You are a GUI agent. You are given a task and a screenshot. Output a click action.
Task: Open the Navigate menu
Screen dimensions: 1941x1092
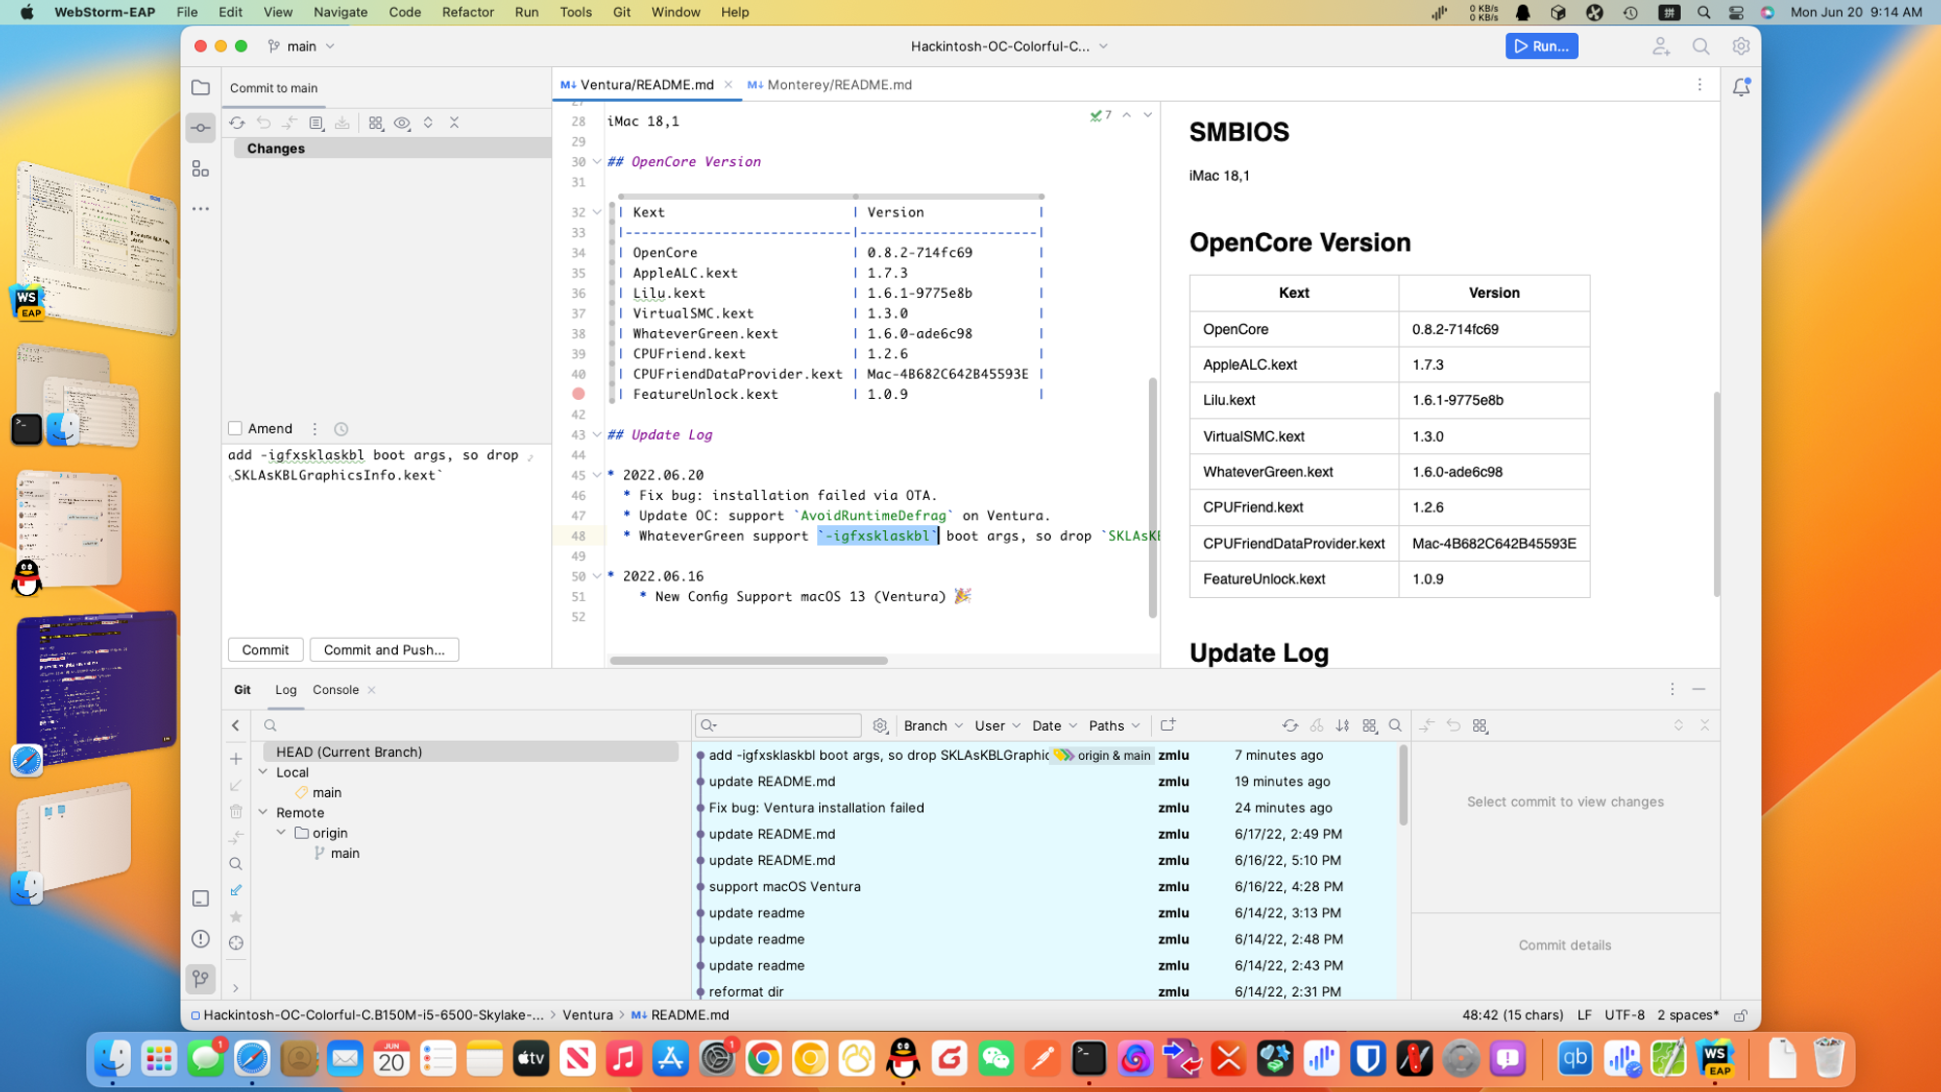341,13
